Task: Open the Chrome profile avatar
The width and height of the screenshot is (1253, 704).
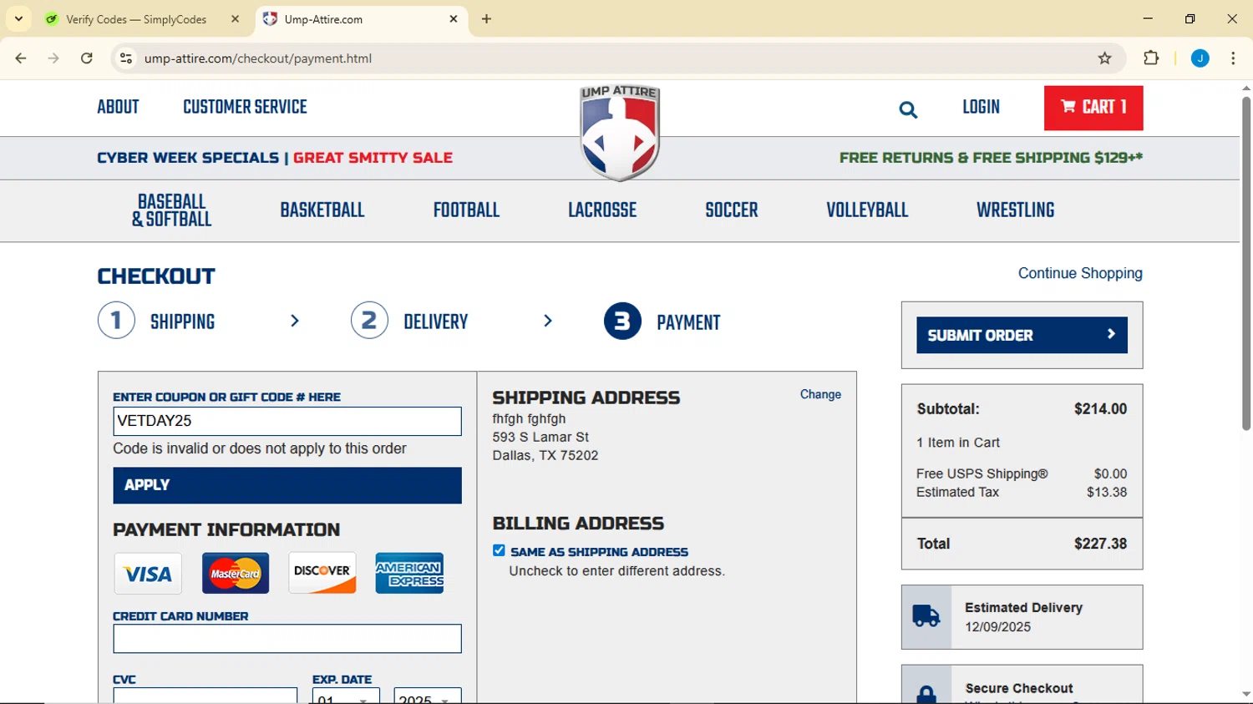Action: (x=1200, y=58)
